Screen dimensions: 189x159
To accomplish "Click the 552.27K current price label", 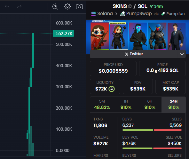I will tap(64, 33).
